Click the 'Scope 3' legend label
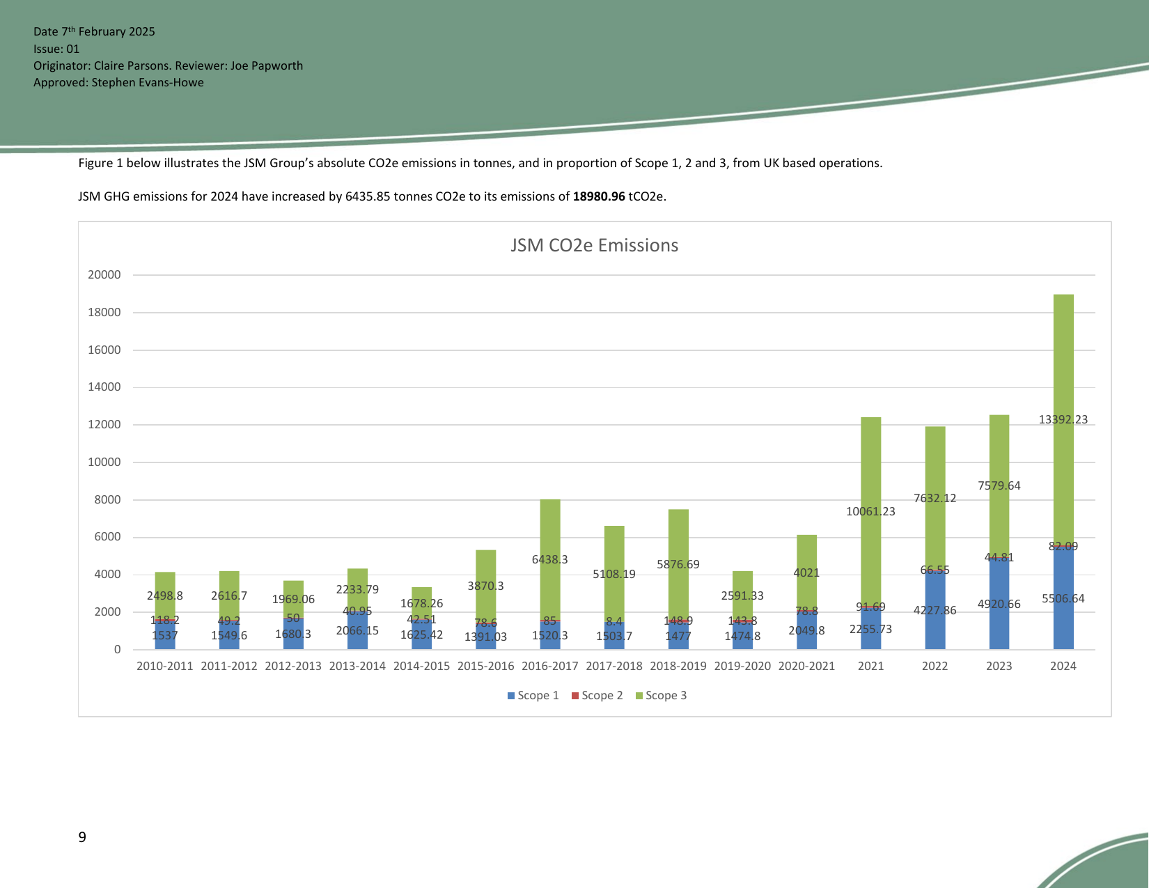Viewport: 1149px width, 888px height. (666, 696)
